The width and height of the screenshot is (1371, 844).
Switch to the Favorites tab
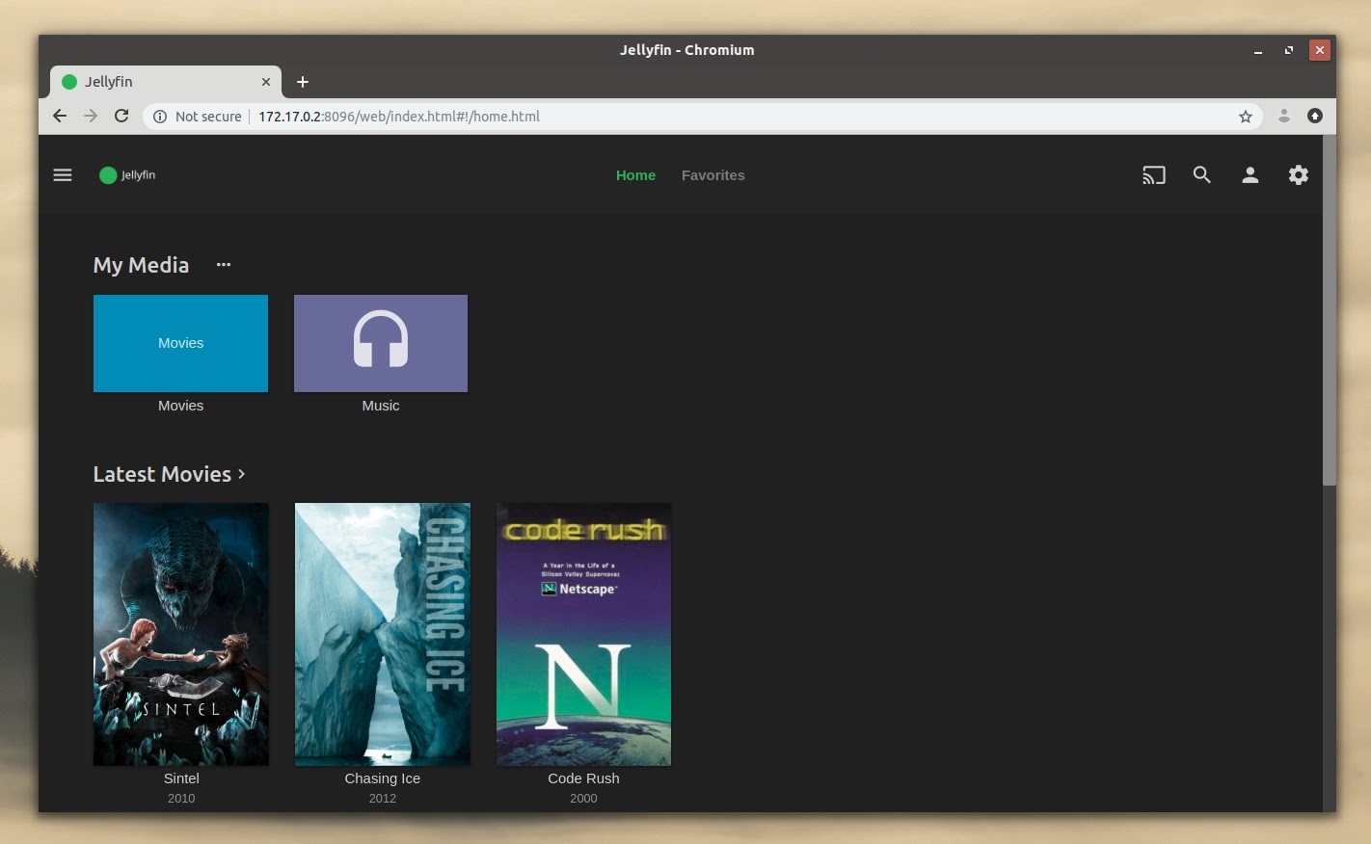pyautogui.click(x=712, y=175)
